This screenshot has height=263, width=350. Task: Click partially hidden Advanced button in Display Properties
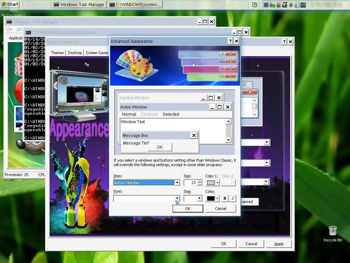tap(250, 201)
